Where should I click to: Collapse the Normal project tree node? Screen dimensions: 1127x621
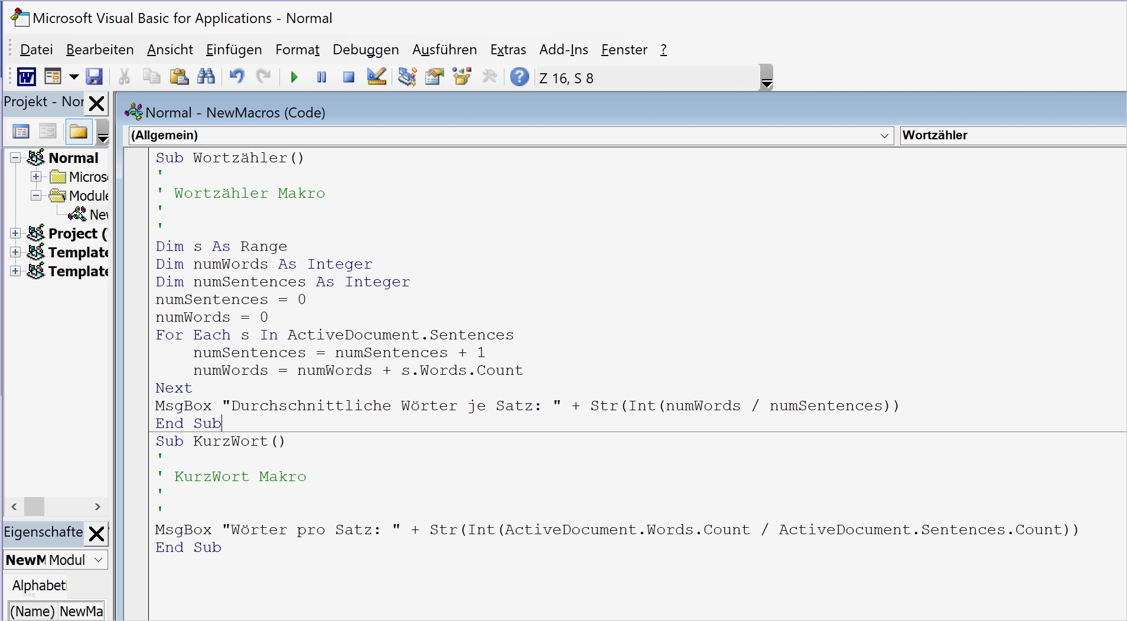click(15, 158)
